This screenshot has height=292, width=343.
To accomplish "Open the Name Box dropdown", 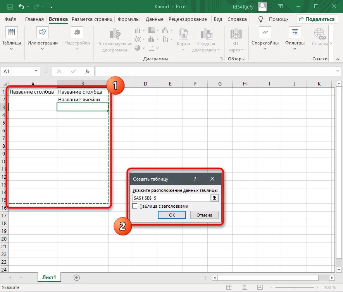I will (x=36, y=71).
